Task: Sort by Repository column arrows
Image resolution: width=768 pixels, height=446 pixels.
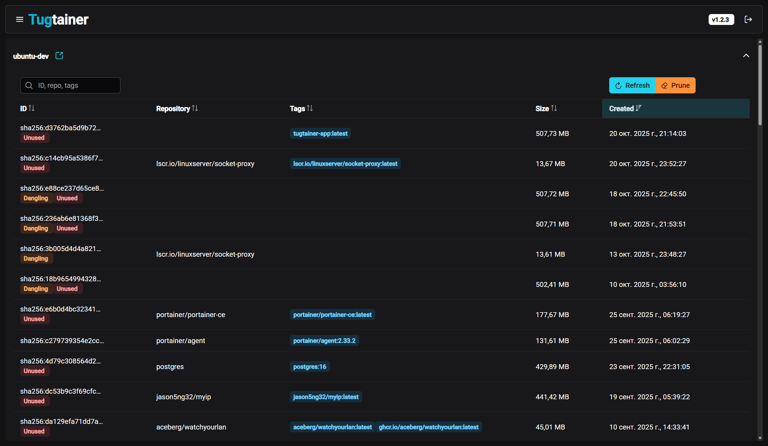Action: click(195, 108)
